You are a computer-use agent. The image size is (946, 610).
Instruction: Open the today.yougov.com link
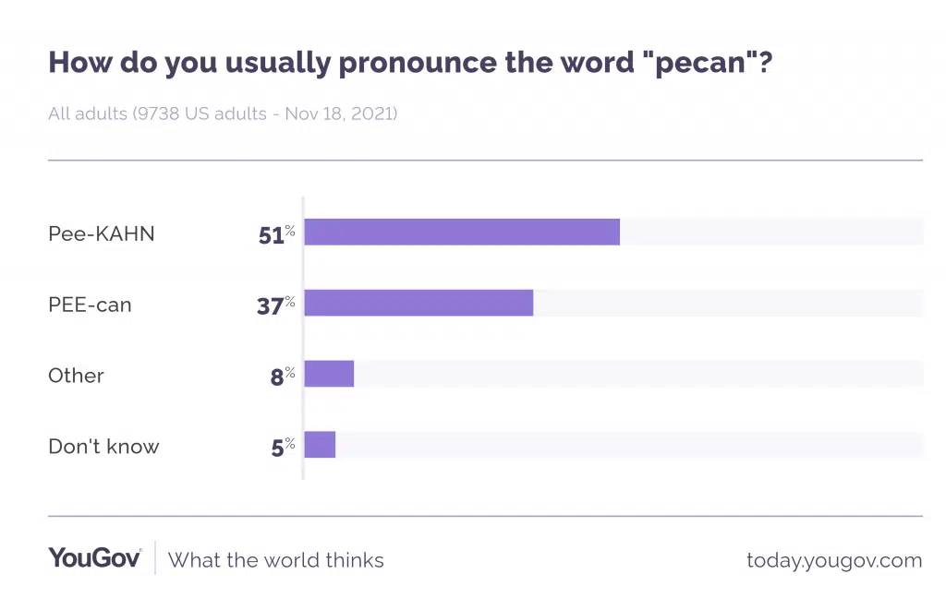833,560
